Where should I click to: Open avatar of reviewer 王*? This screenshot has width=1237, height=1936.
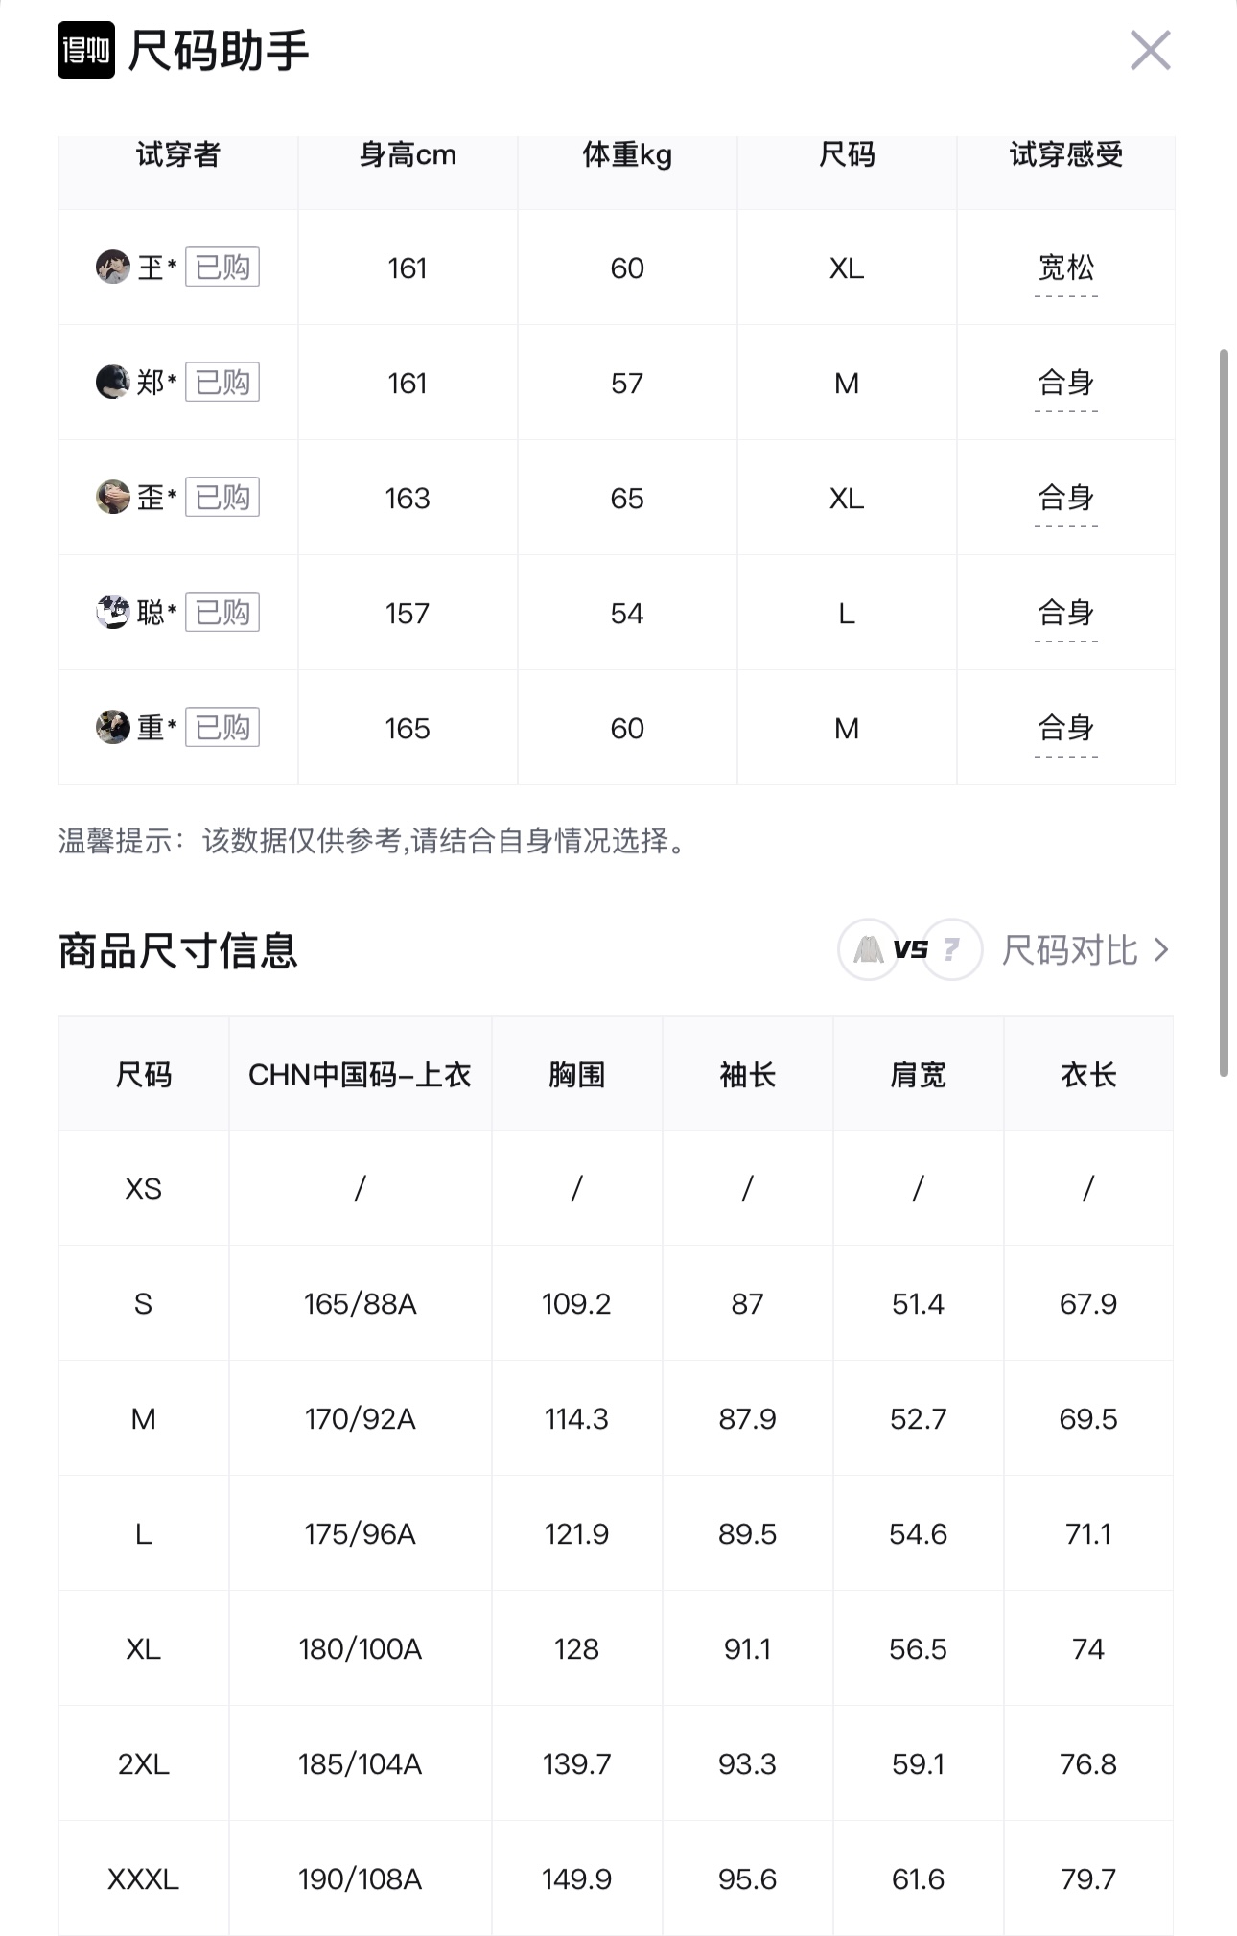point(113,268)
